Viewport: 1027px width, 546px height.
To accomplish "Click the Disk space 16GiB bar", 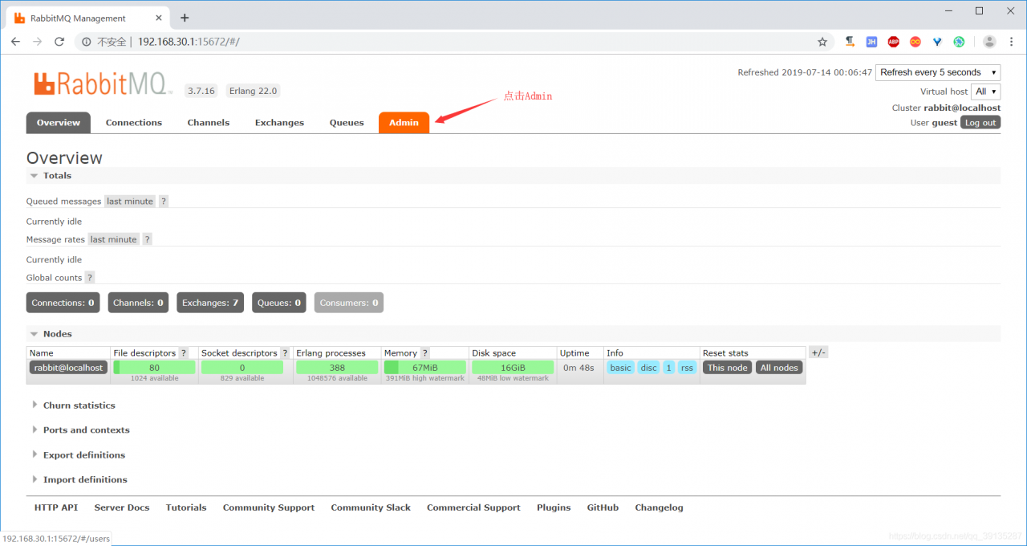I will coord(513,367).
